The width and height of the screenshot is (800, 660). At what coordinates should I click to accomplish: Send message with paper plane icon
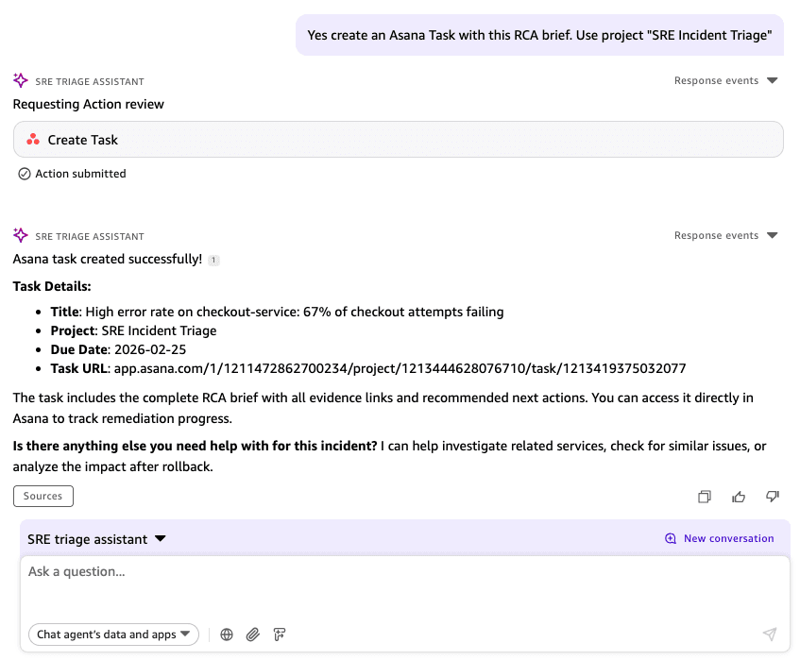point(770,634)
